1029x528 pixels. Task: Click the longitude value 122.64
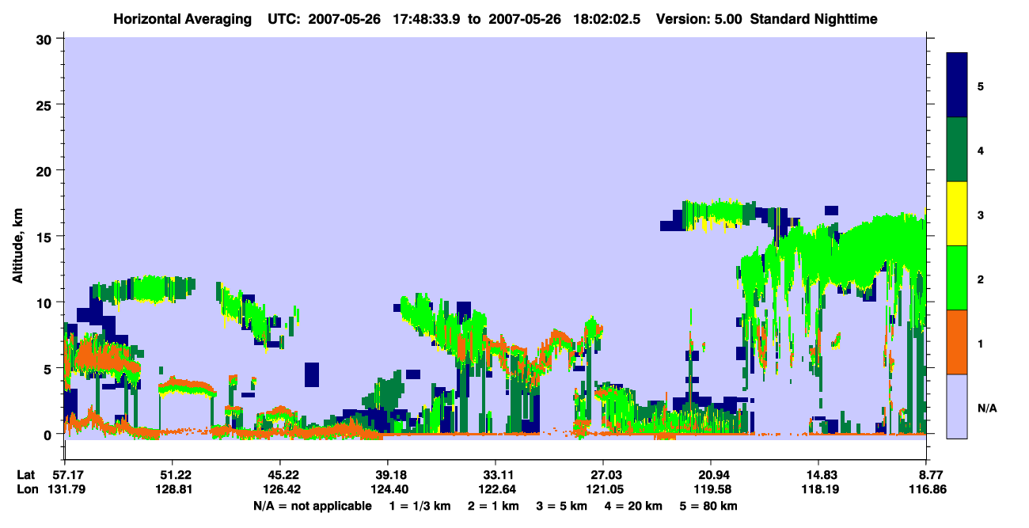coord(496,489)
